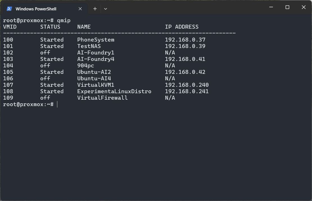Click the AI-Foundry4 VM name
The image size is (312, 201).
click(96, 59)
